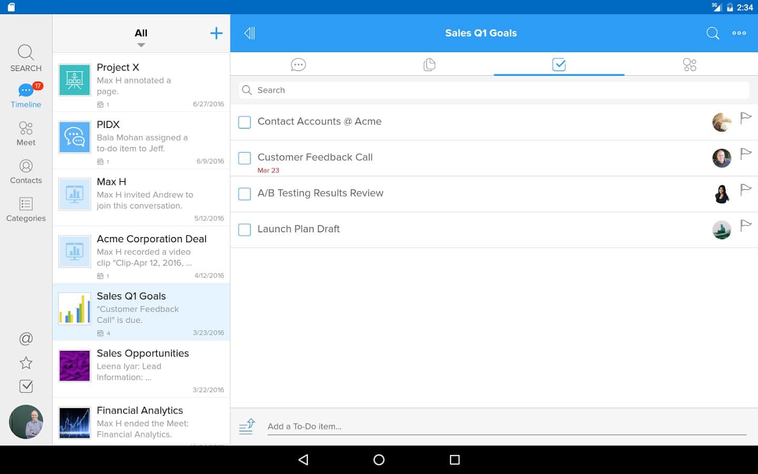This screenshot has height=474, width=758.
Task: Open Contacts in the sidebar
Action: [26, 172]
